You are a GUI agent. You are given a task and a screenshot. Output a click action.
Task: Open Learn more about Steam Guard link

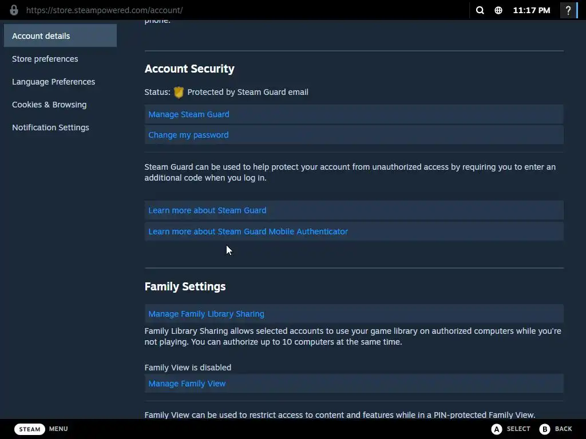pos(354,210)
